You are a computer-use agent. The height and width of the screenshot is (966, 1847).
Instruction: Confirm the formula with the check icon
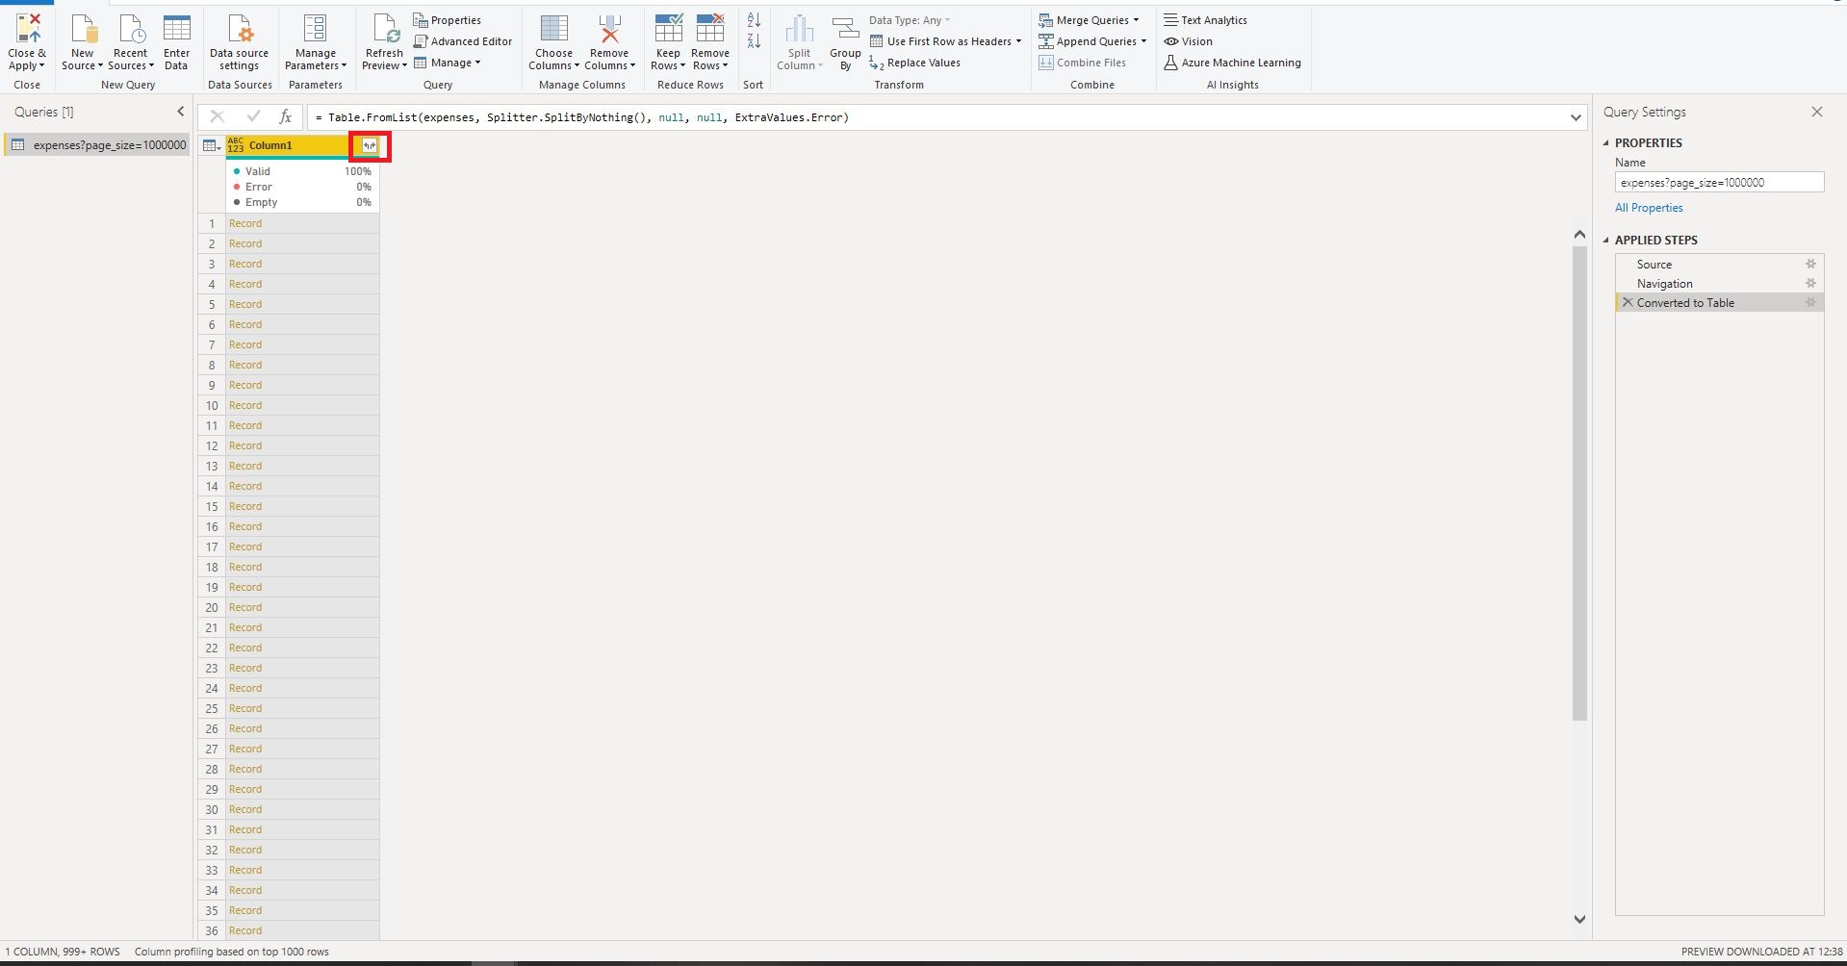click(x=253, y=116)
